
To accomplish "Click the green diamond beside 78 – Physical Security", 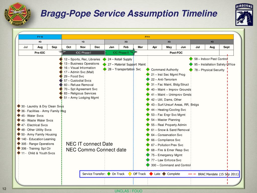I will click(x=191, y=70).
